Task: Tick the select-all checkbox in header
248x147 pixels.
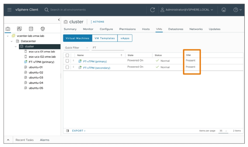Action: (67, 55)
